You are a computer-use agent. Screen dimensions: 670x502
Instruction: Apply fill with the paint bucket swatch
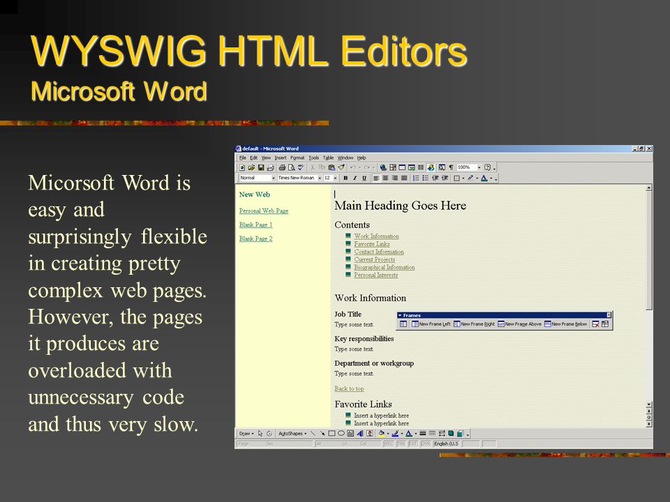382,434
